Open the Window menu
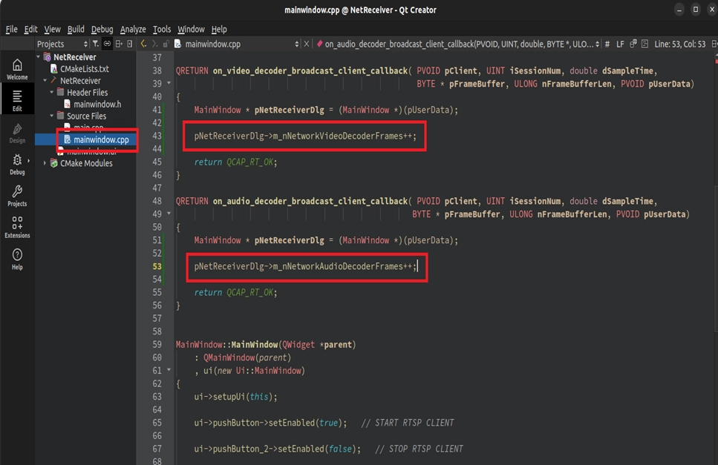The width and height of the screenshot is (718, 465). pos(191,29)
